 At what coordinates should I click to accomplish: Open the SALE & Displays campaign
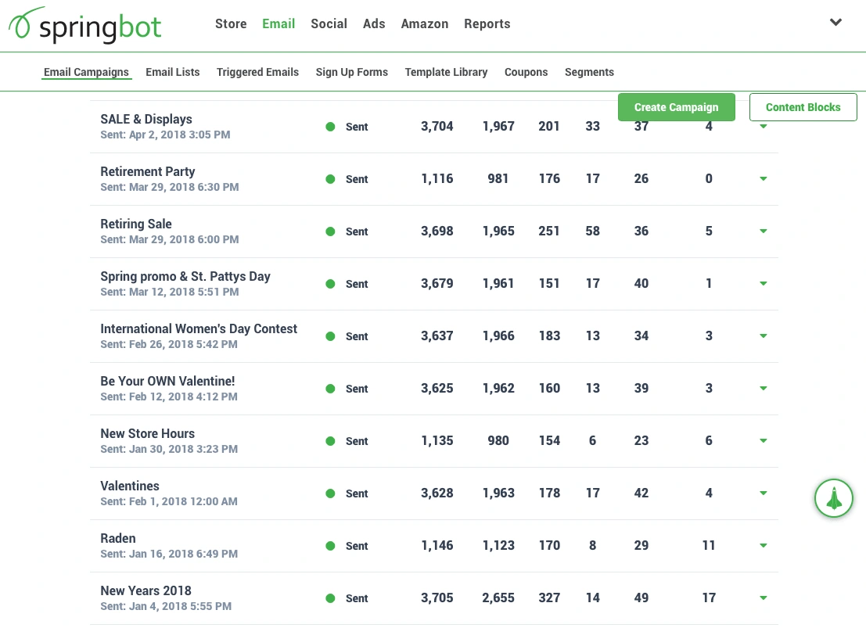[x=146, y=120]
